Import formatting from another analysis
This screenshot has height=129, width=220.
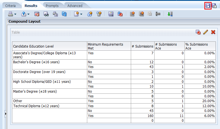(x=120, y=14)
